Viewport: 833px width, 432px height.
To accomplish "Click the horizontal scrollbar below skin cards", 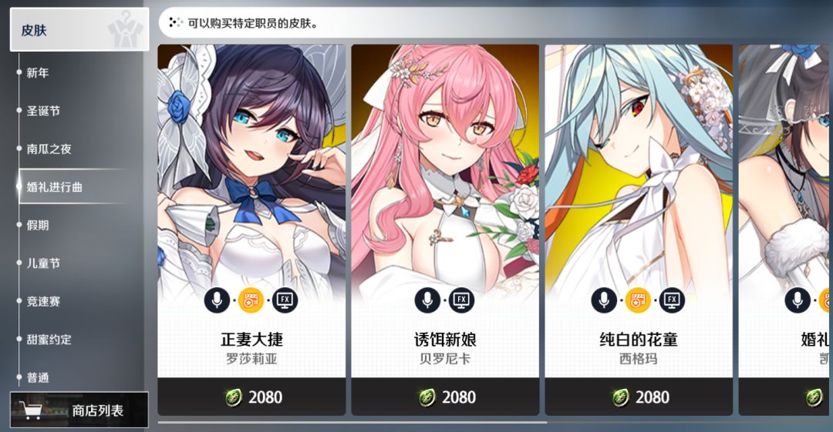I will click(x=352, y=423).
